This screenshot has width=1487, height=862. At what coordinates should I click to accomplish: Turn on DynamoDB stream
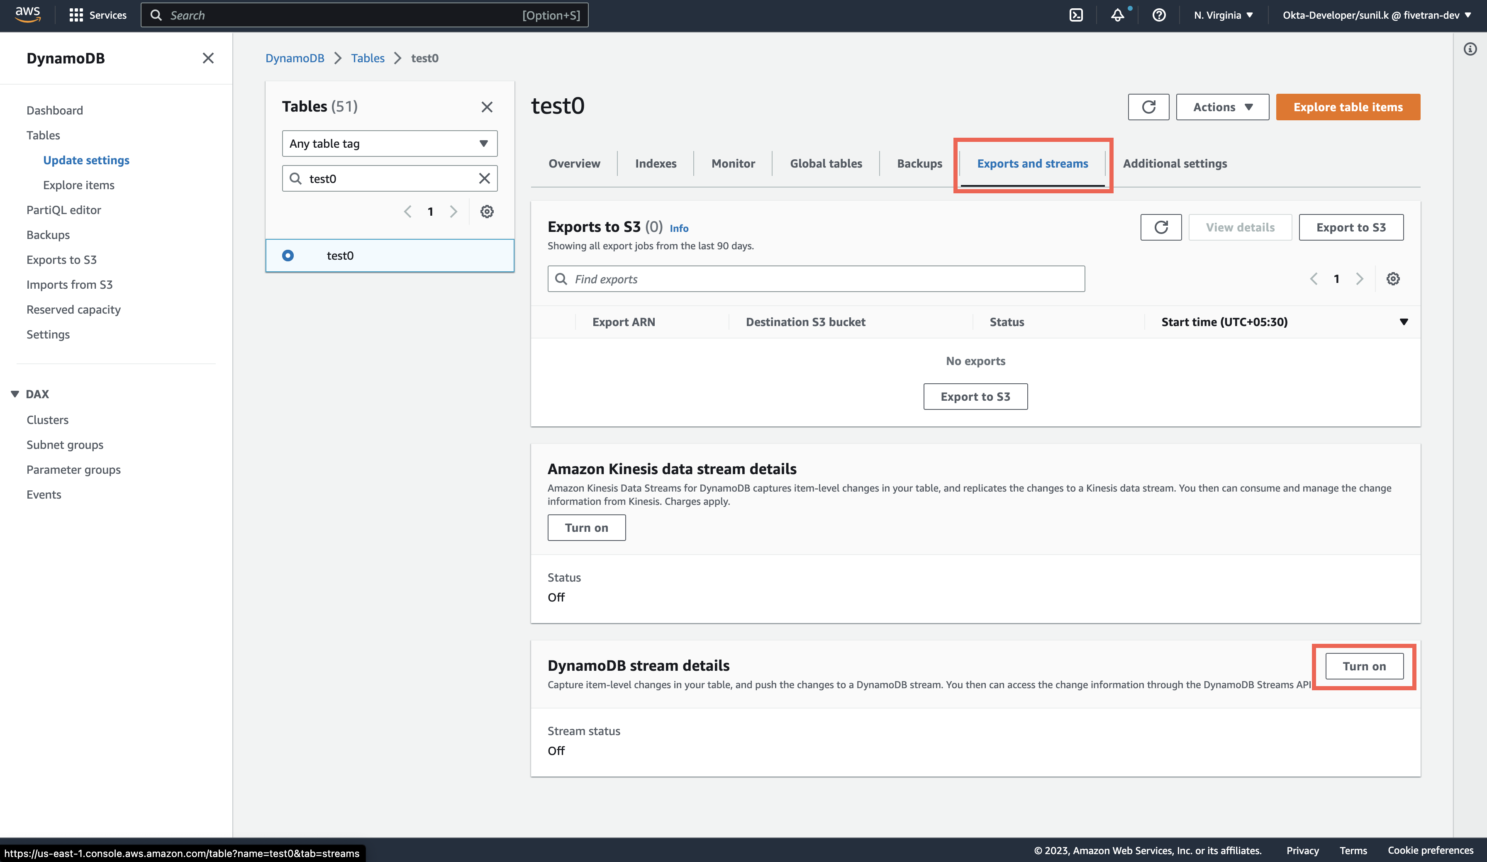click(1364, 665)
